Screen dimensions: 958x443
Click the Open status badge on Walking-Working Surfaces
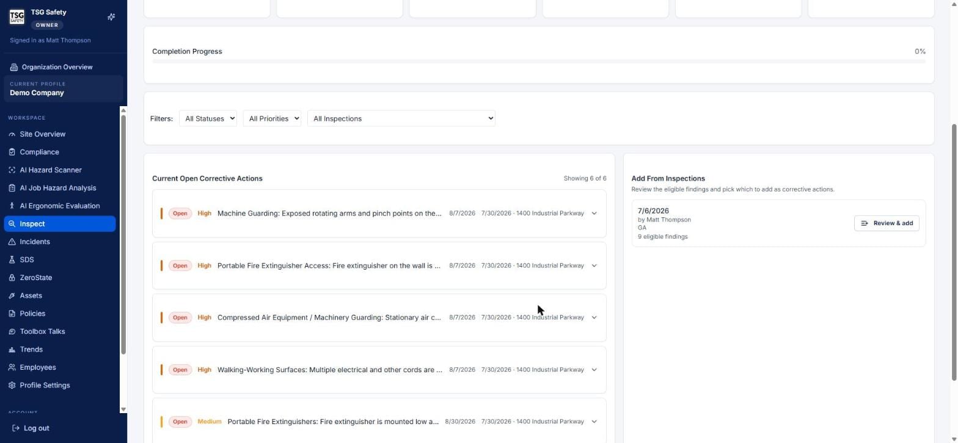180,370
